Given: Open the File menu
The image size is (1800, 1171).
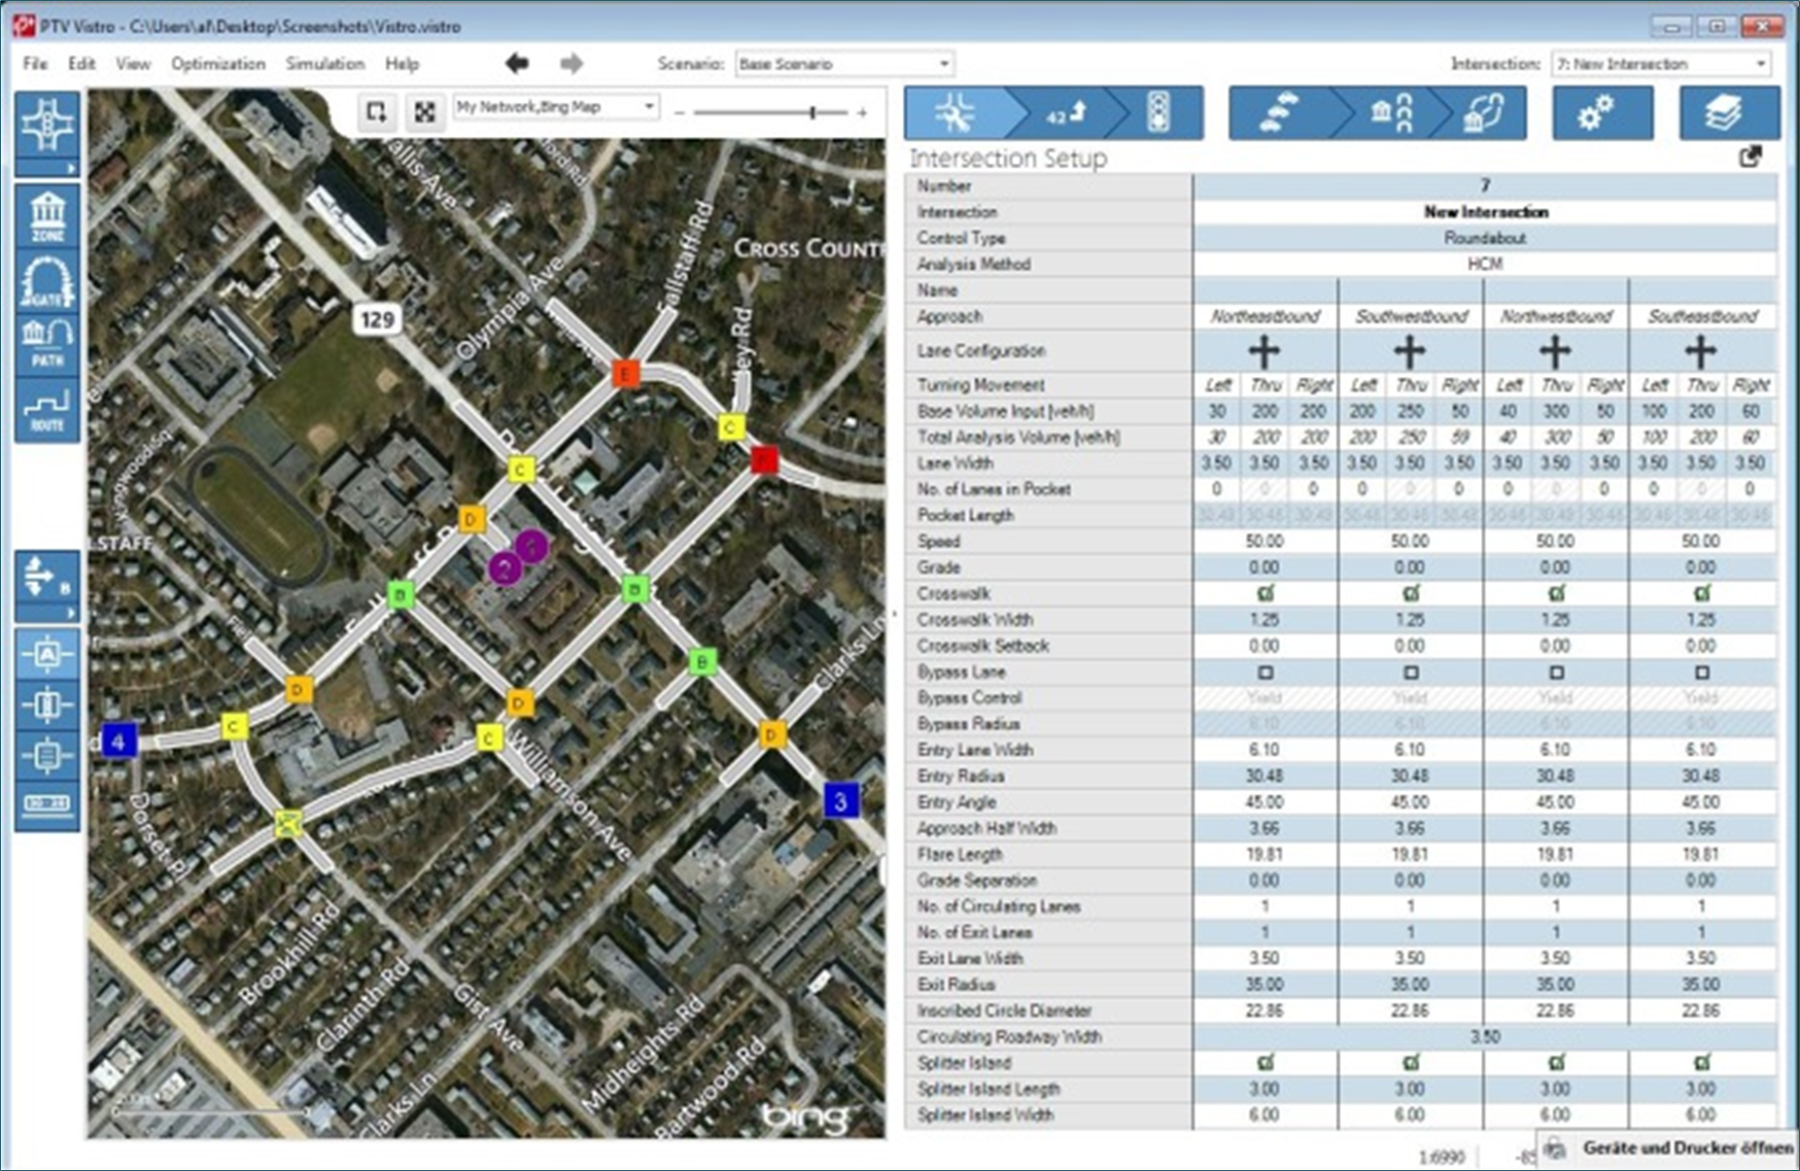Looking at the screenshot, I should click(x=35, y=64).
